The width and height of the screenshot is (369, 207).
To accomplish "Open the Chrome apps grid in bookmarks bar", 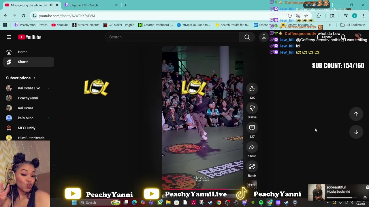I will (5, 25).
